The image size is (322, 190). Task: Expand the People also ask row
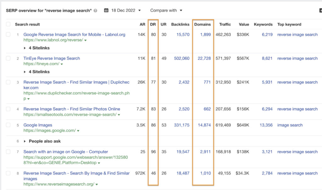pos(42,141)
